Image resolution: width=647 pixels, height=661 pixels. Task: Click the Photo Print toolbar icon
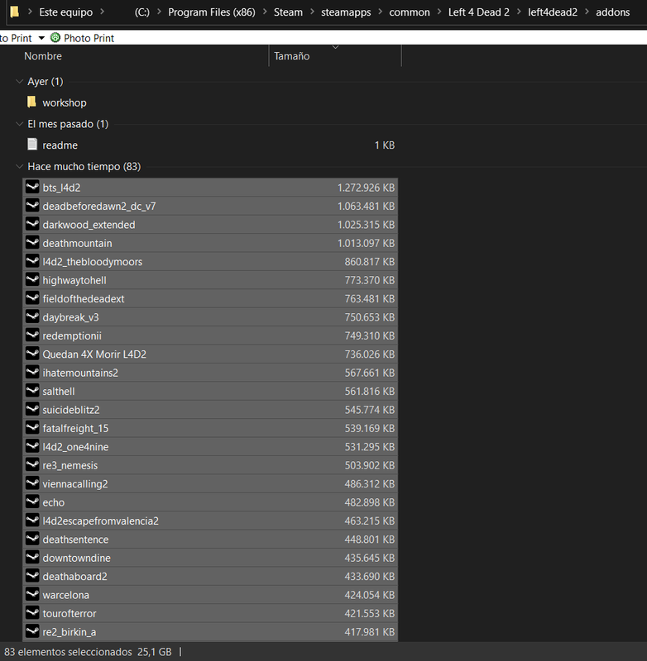[55, 37]
